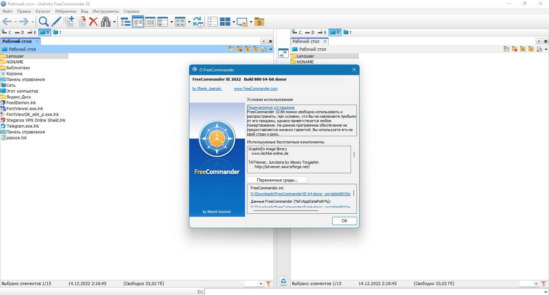Viewport: 549px width, 295px height.
Task: Open right panel favorites heart folder icon
Action: pyautogui.click(x=515, y=49)
